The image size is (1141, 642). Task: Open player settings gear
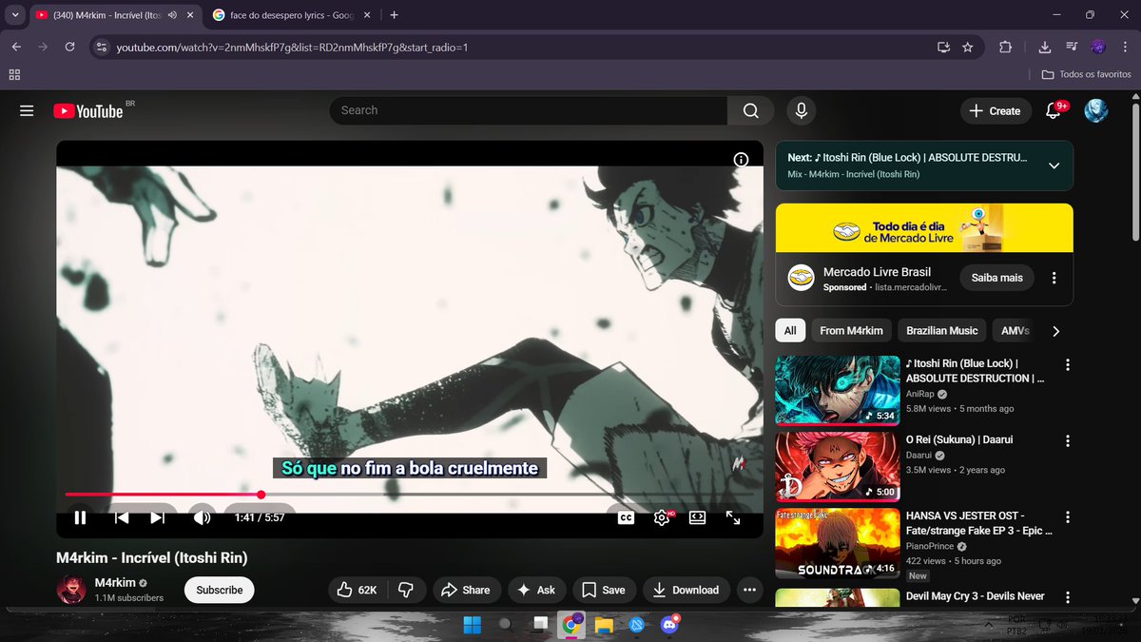(662, 517)
